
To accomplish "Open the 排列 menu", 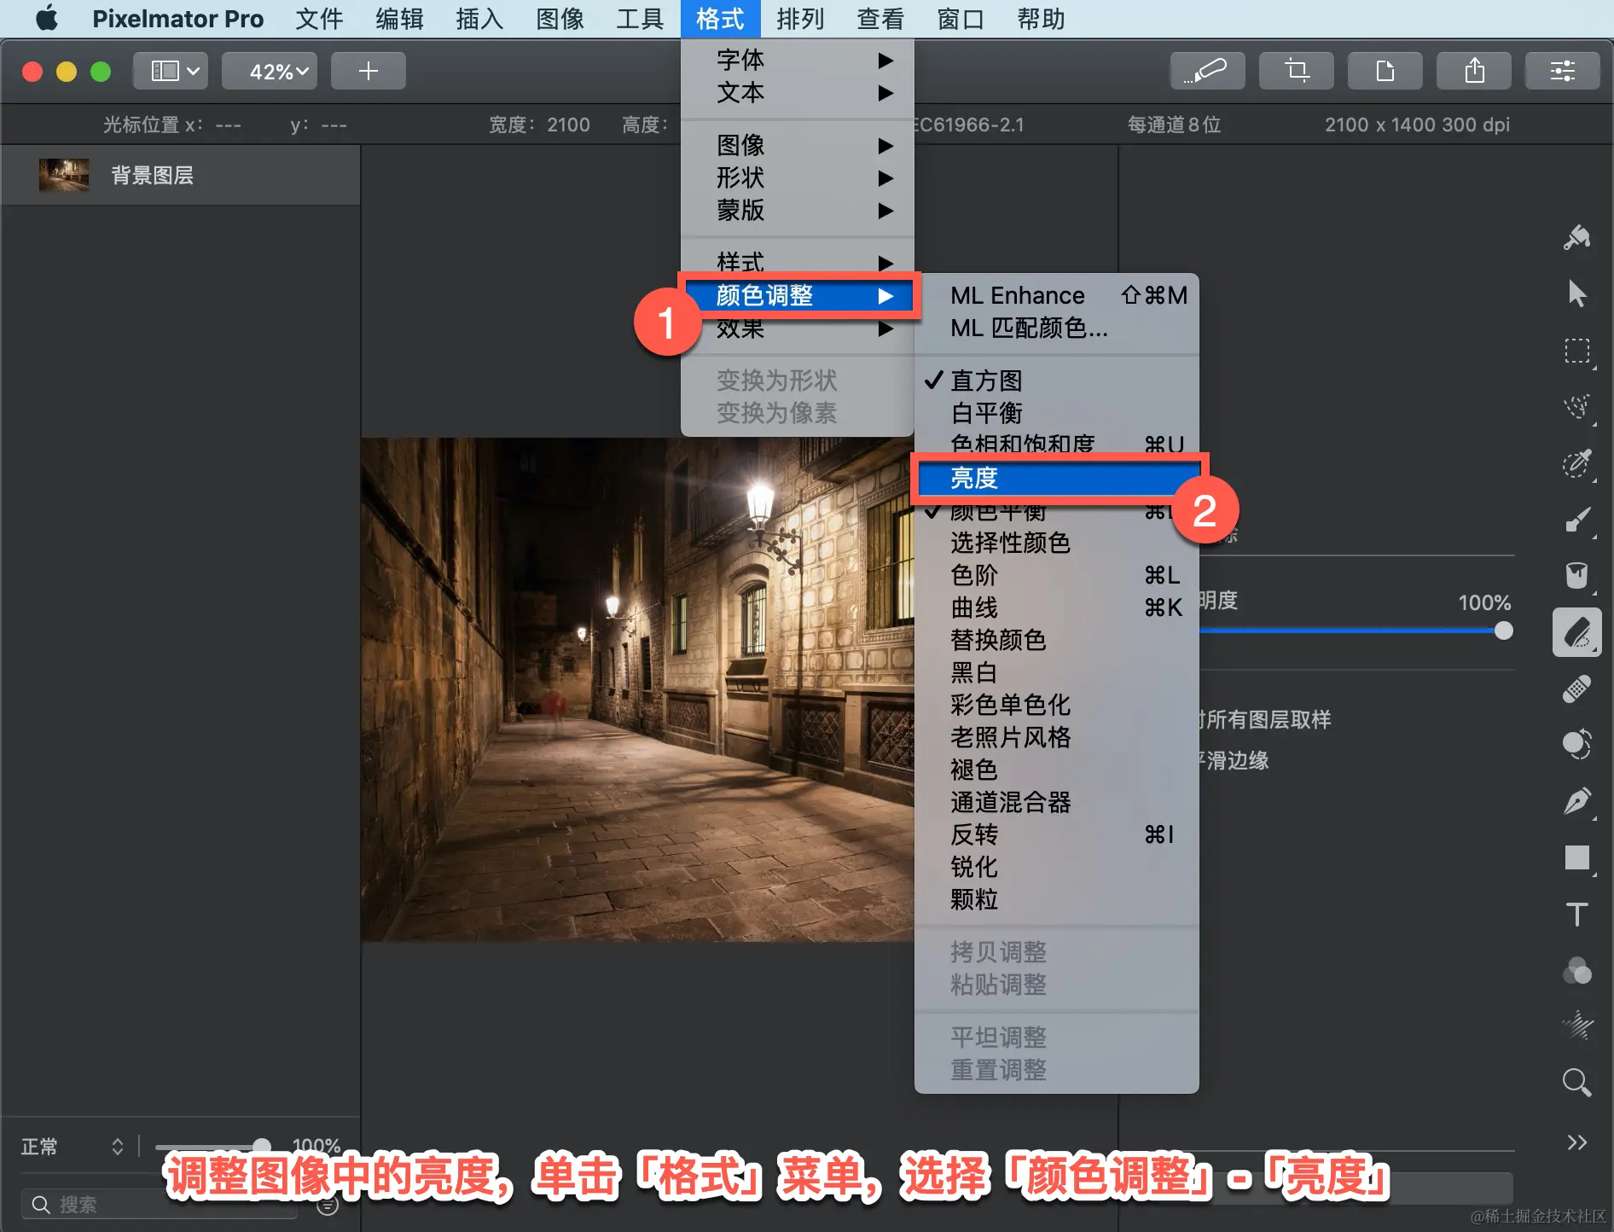I will click(800, 19).
